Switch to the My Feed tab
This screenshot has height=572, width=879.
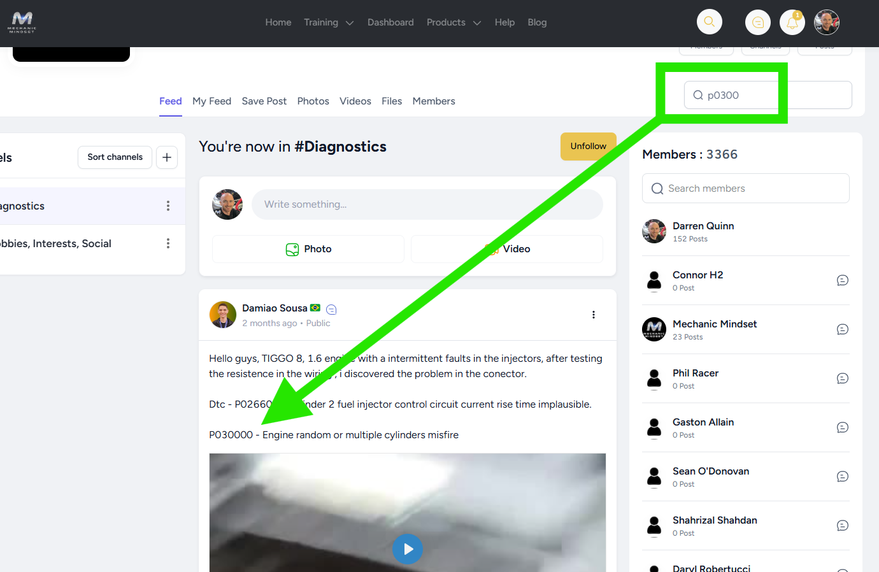click(211, 101)
